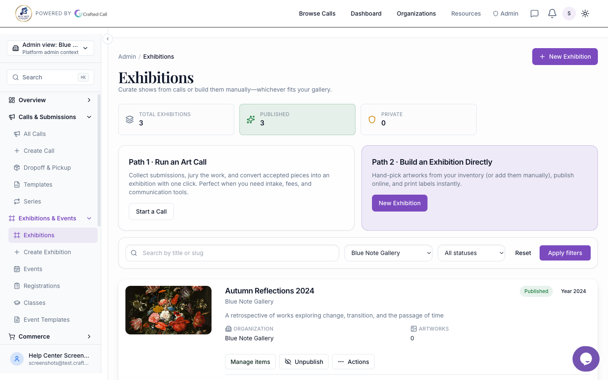608x380 pixels.
Task: Open Dashboard from the top navigation
Action: 366,14
